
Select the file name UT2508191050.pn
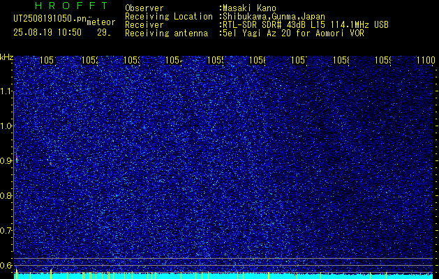(x=50, y=19)
